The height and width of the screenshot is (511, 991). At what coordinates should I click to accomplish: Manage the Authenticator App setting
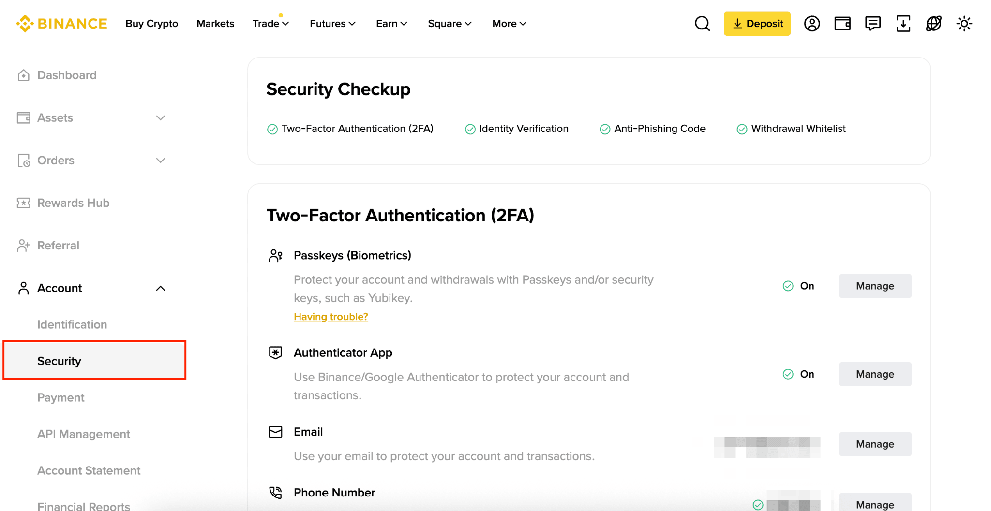coord(875,374)
